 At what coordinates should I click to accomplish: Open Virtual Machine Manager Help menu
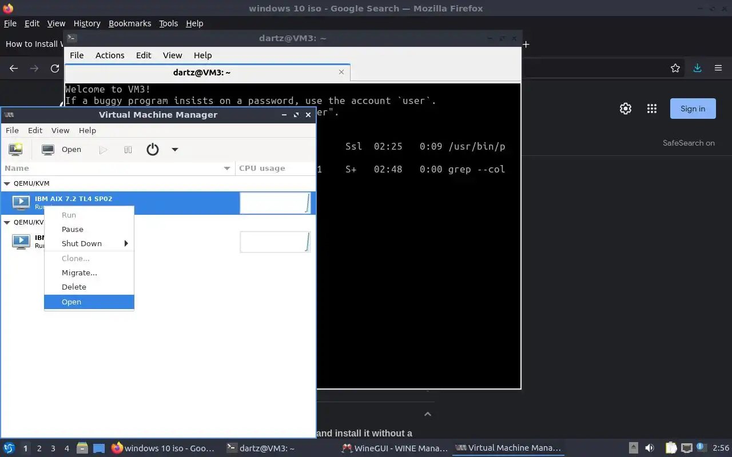point(87,130)
